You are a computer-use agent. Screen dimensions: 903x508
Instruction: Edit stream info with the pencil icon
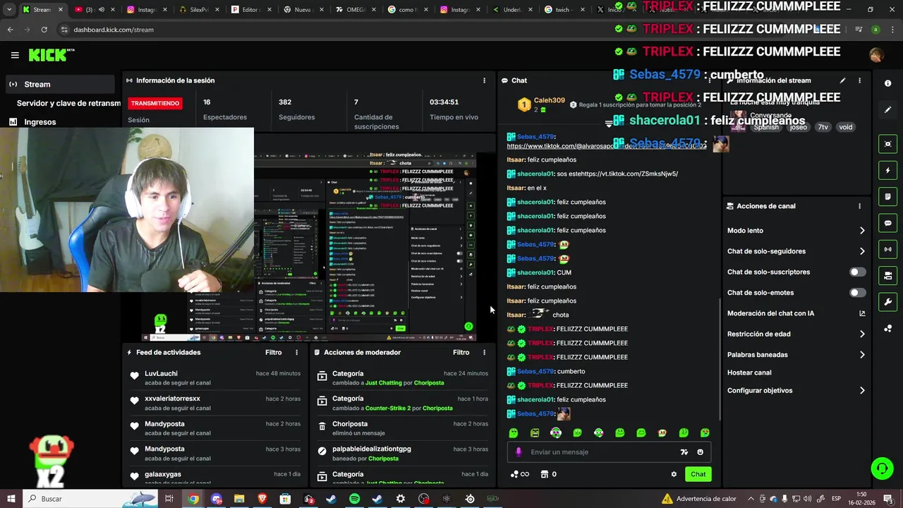[x=842, y=80]
